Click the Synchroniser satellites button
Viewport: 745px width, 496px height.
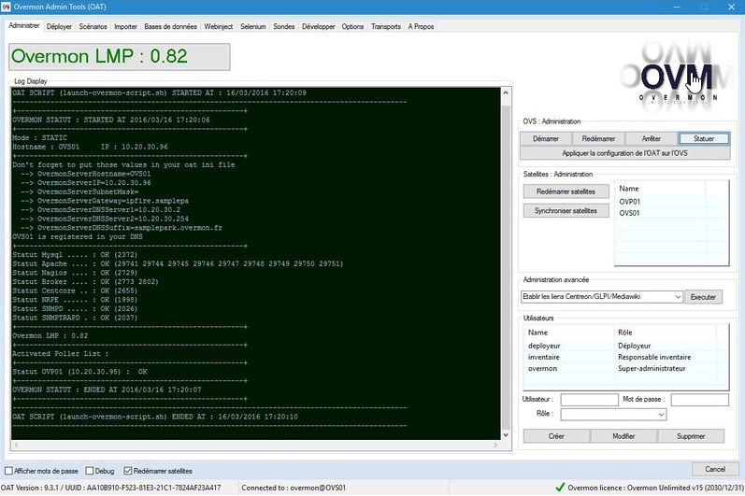pos(566,211)
